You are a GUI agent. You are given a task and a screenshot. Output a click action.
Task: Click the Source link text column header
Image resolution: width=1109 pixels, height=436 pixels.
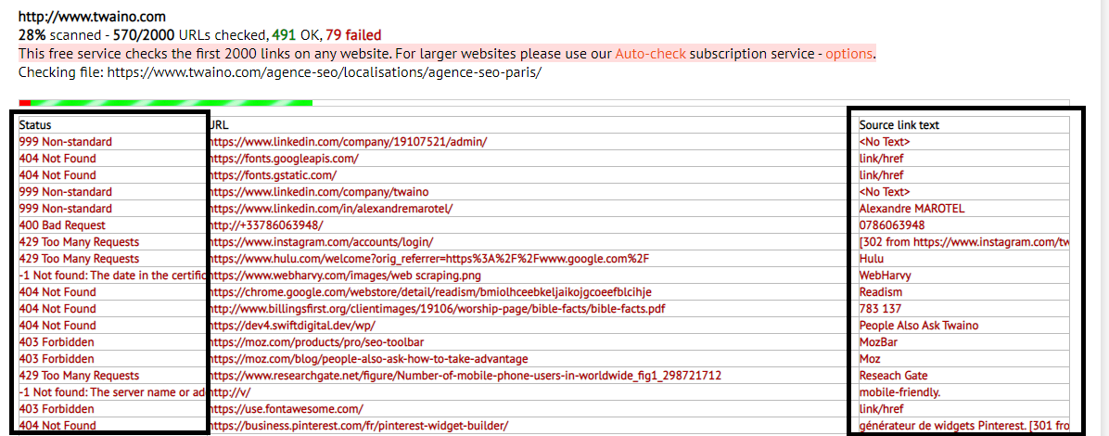pos(899,125)
